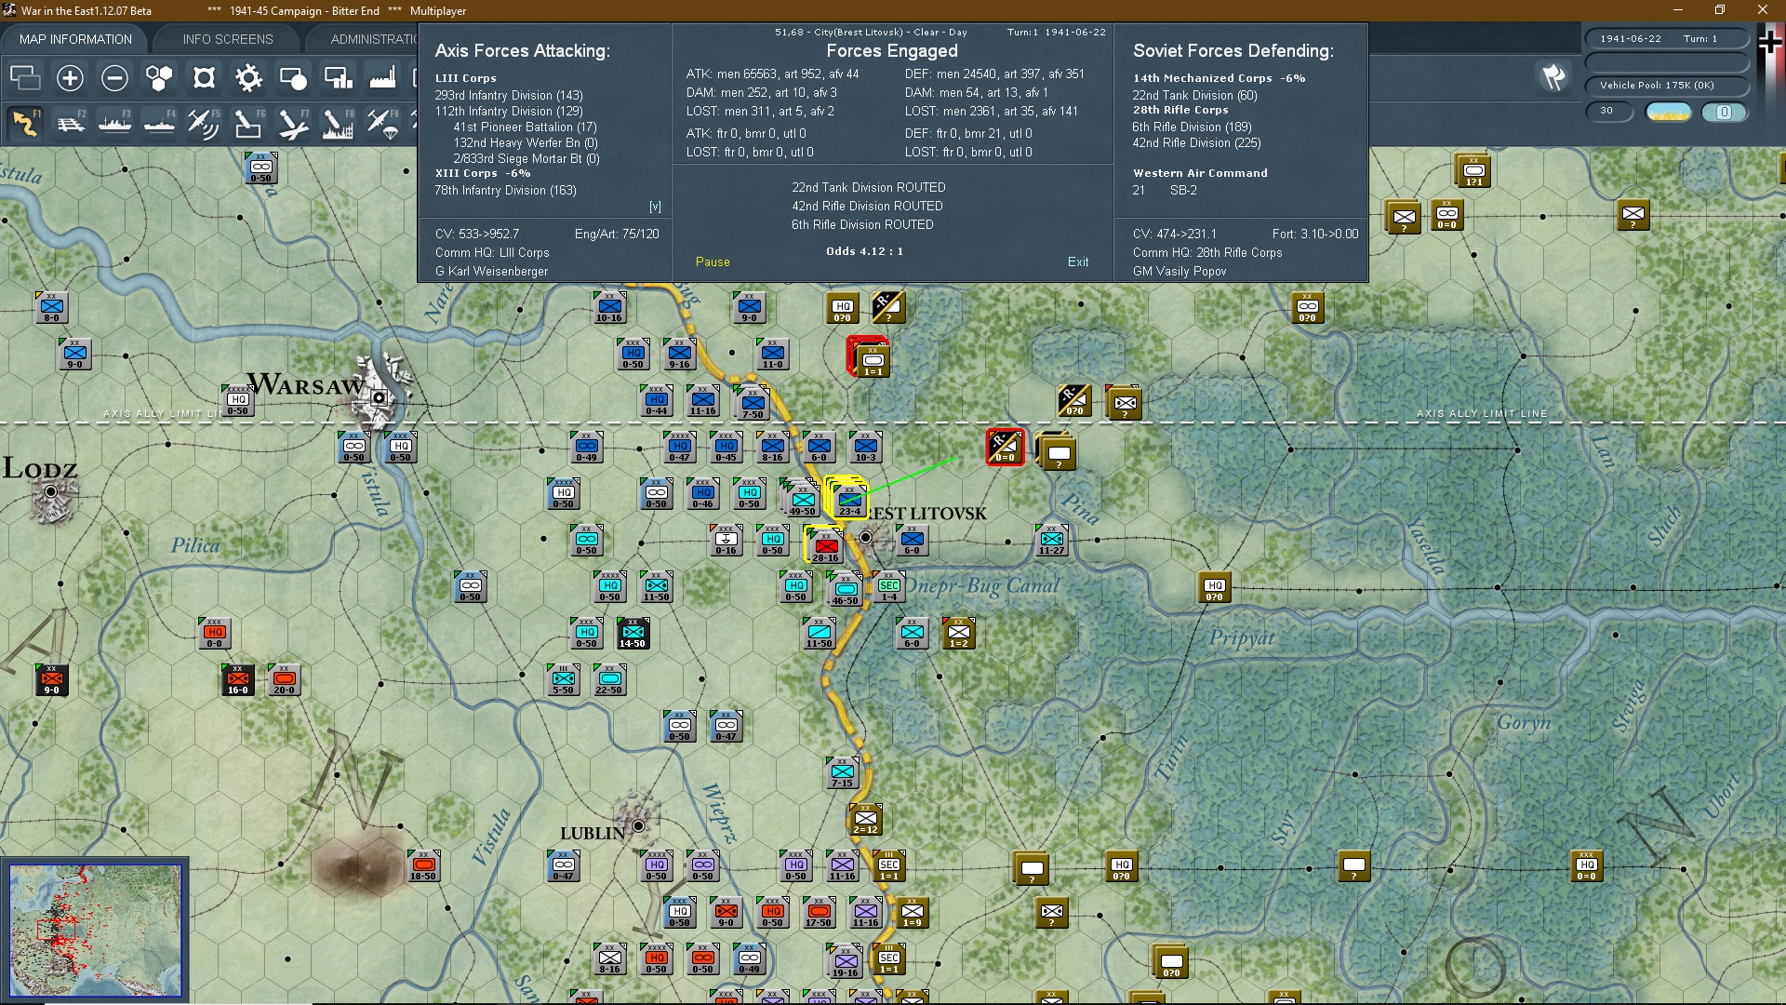Zoom in the map with plus icon

(x=70, y=78)
